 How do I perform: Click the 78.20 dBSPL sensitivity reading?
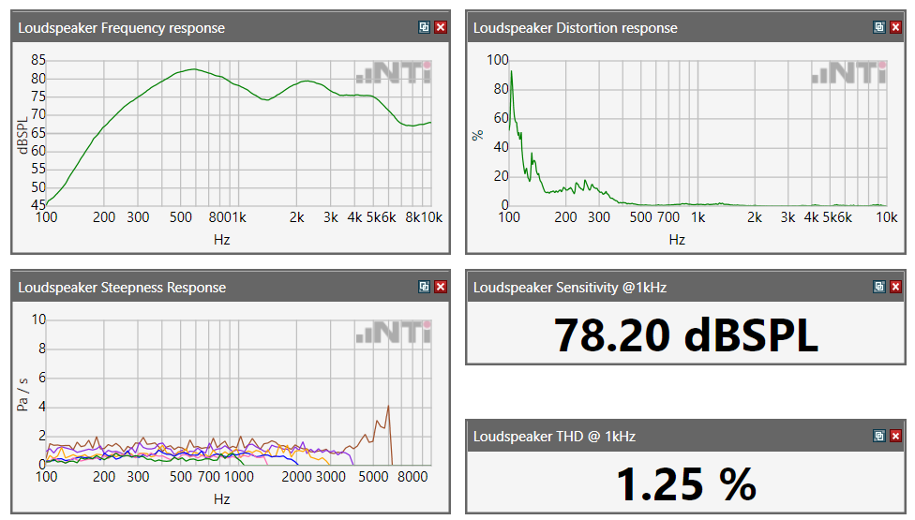point(685,334)
